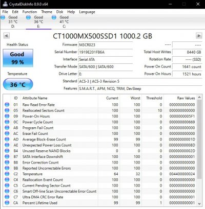The height and width of the screenshot is (209, 205).
Task: Click the scroll down arrow of attribute list
Action: point(199,203)
